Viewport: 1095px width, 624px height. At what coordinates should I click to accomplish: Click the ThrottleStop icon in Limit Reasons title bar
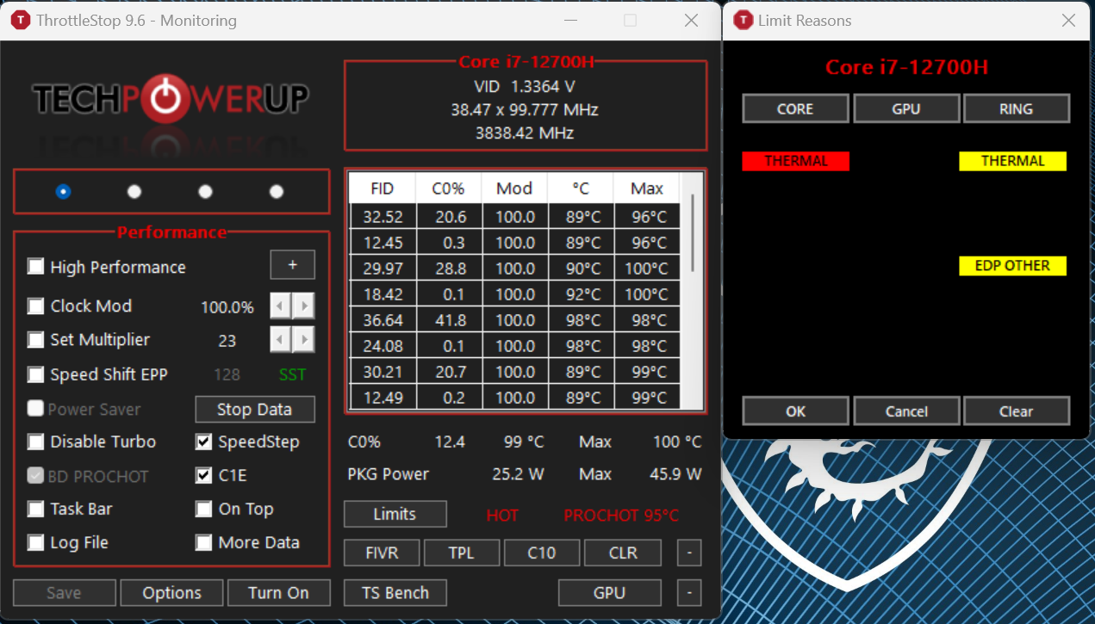[743, 20]
